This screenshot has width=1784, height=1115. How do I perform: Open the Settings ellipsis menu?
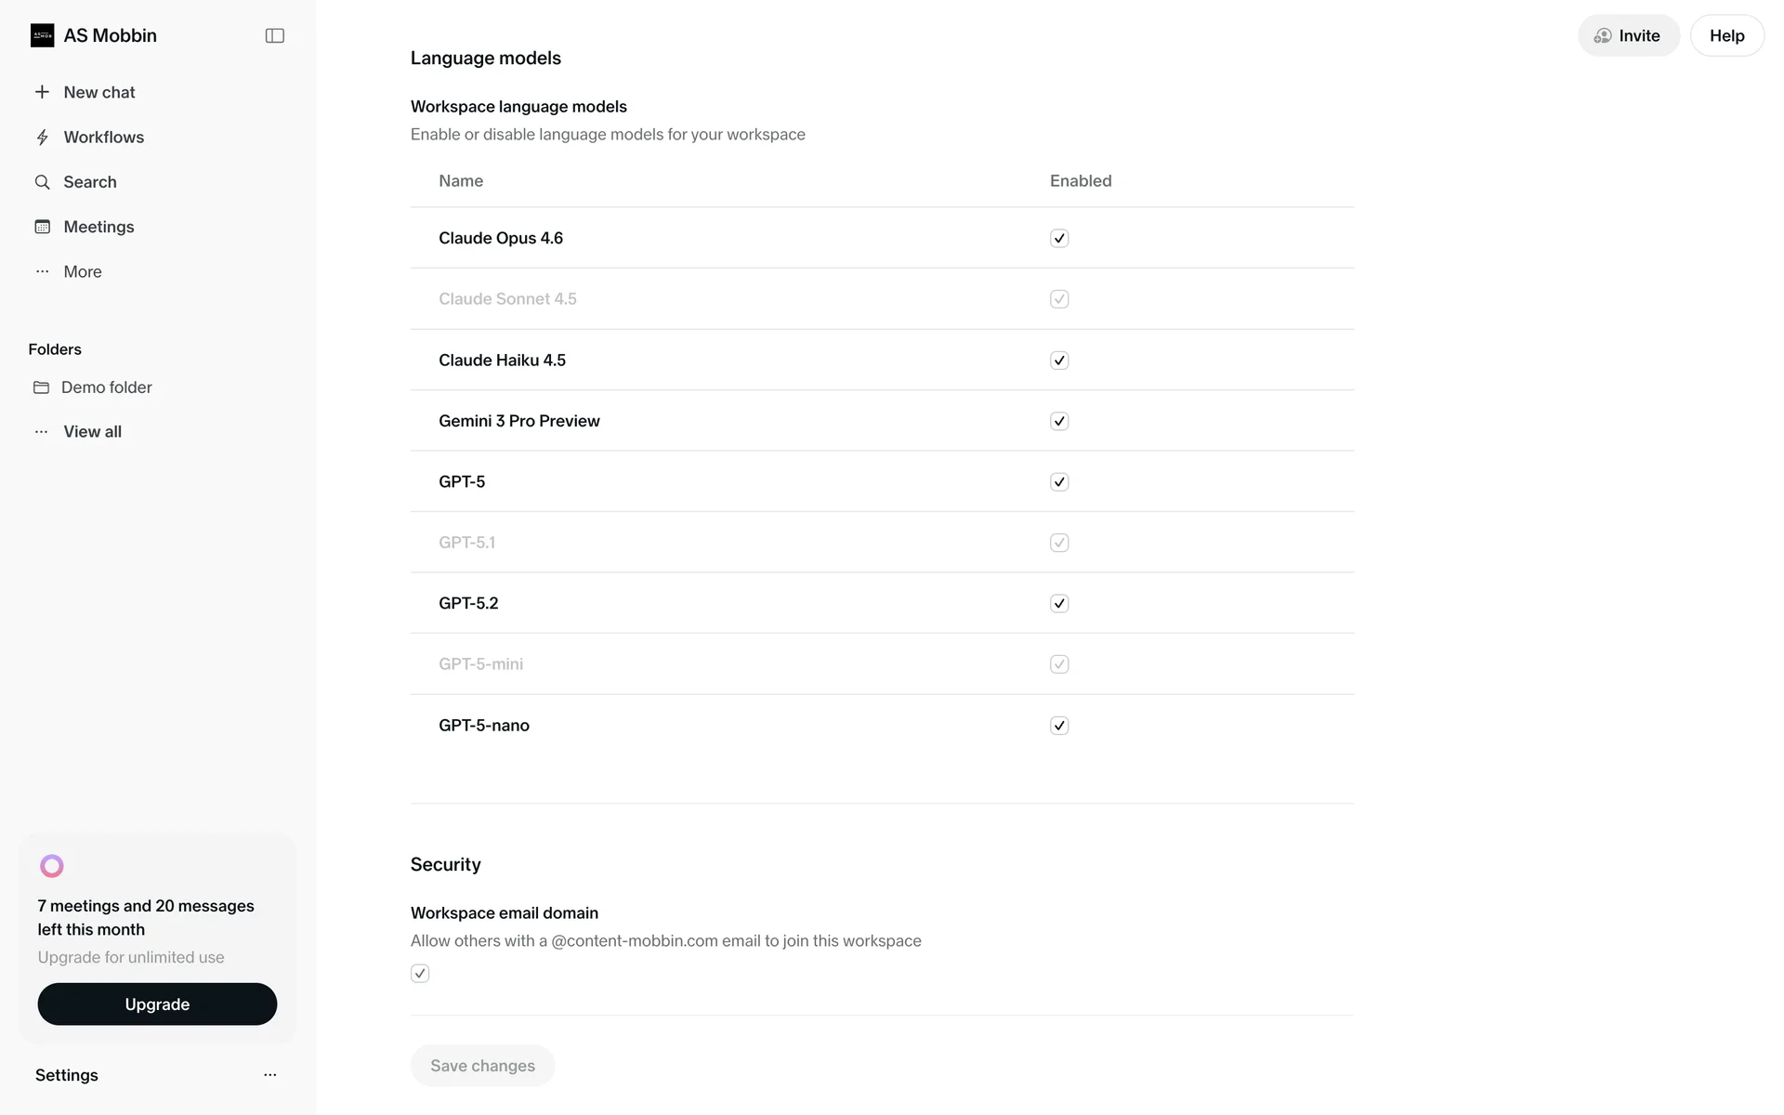pos(270,1075)
